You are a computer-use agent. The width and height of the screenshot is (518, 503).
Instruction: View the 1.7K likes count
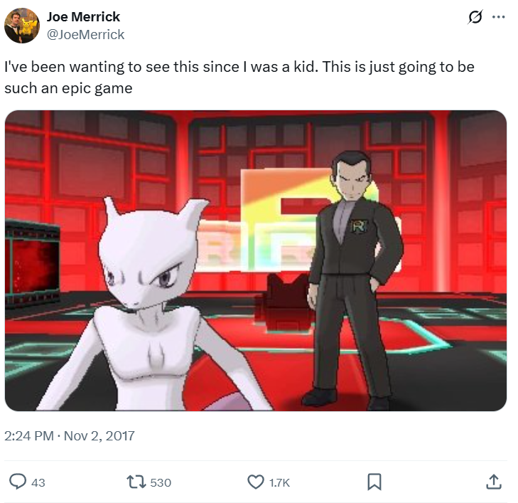(x=279, y=483)
